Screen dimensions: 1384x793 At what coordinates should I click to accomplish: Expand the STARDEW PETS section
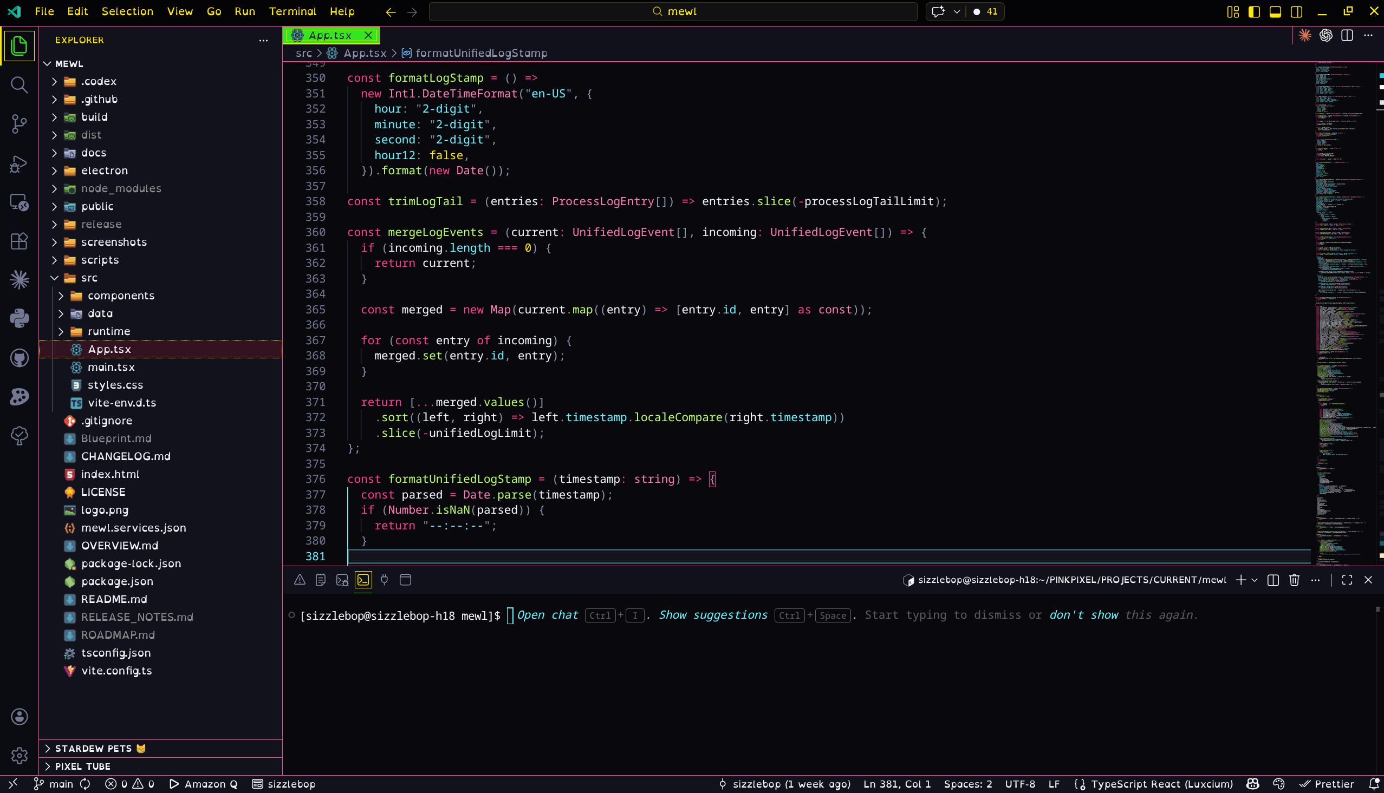[93, 748]
